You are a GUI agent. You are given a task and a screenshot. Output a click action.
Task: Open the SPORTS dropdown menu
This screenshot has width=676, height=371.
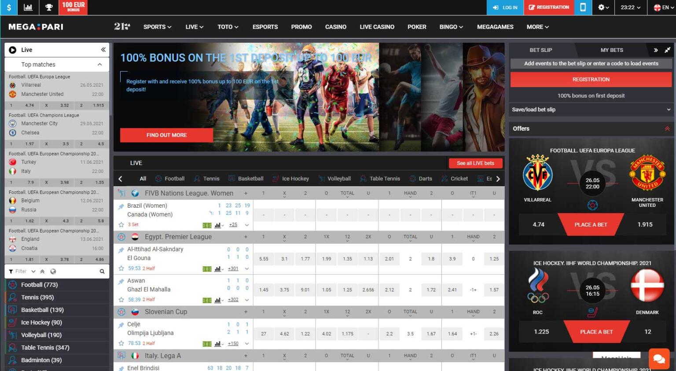tap(157, 27)
